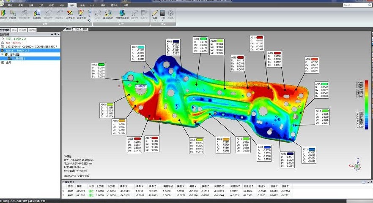Click the greyed-out feature compare icon beside 创建注释
Viewport: 373px width, 203px height.
pyautogui.click(x=48, y=14)
